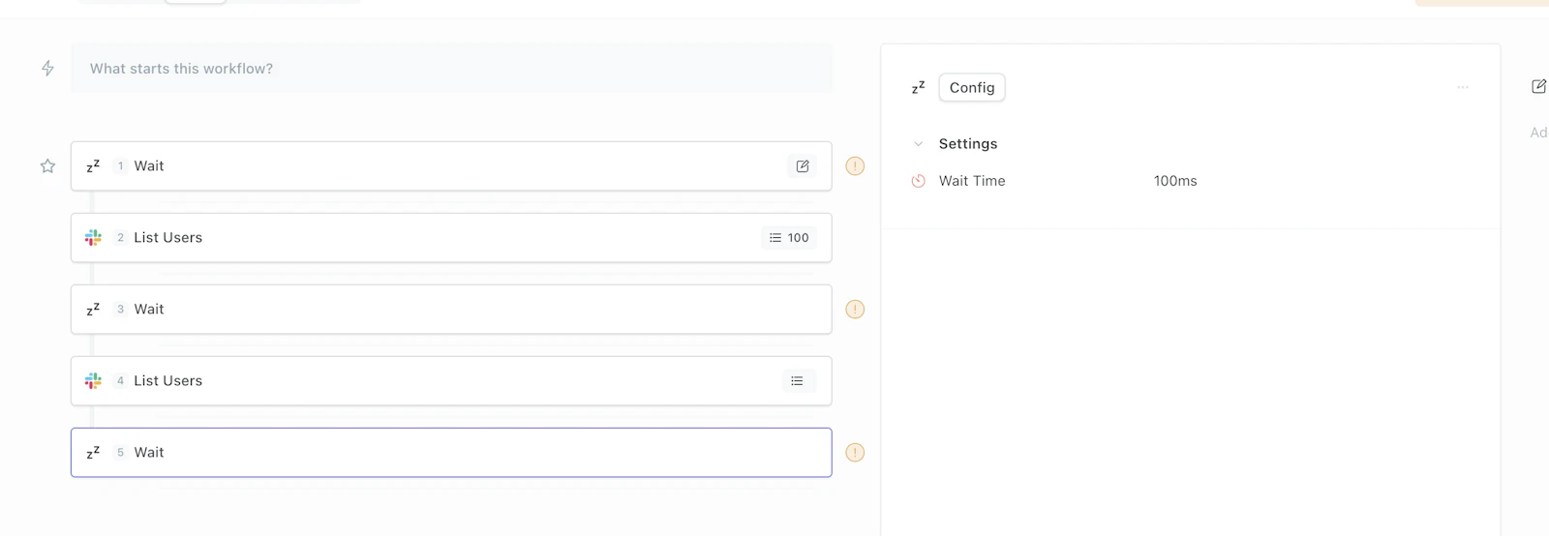Click the edit icon at far right edge
This screenshot has height=536, width=1549.
click(1538, 87)
